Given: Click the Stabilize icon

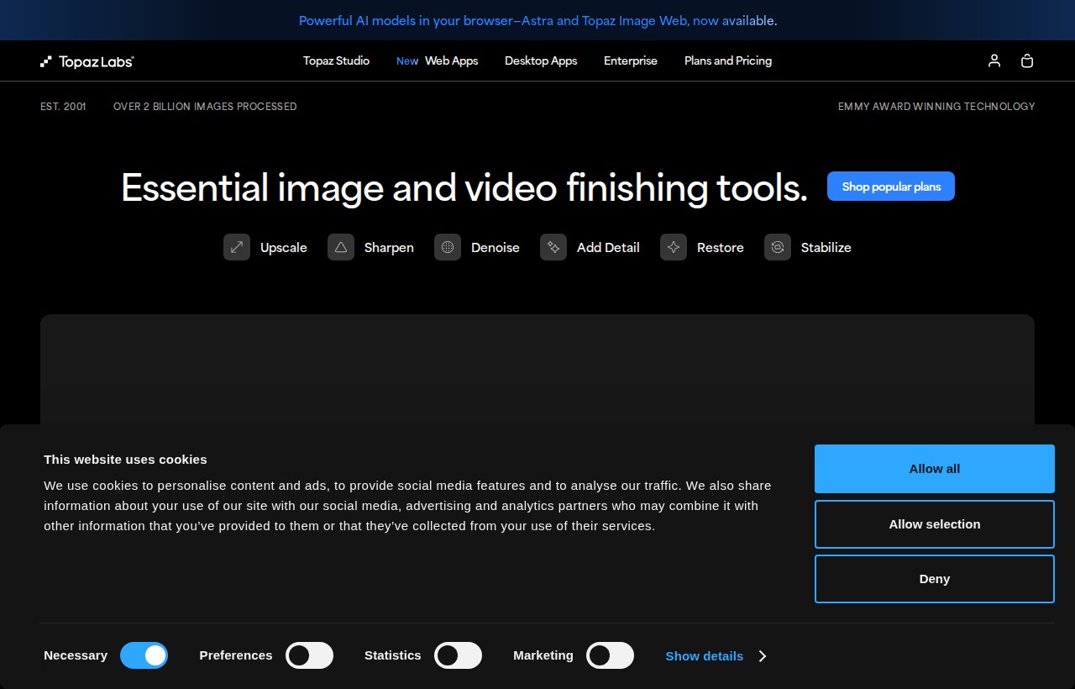Looking at the screenshot, I should pyautogui.click(x=778, y=247).
